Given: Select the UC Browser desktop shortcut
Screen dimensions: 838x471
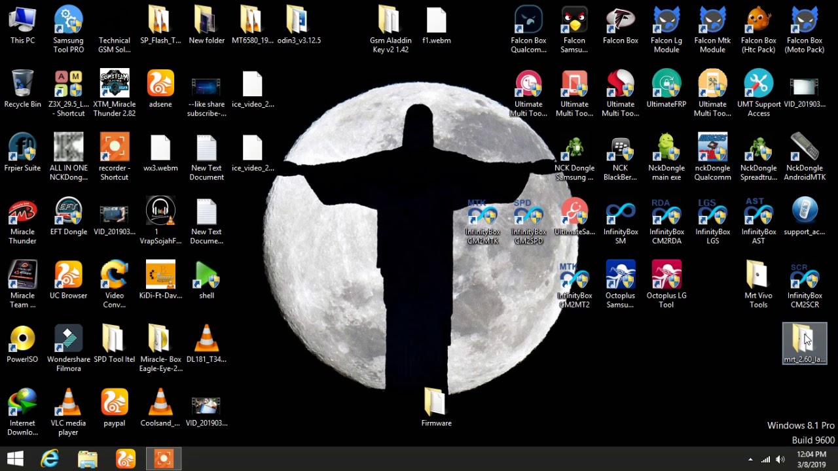Looking at the screenshot, I should click(x=68, y=281).
